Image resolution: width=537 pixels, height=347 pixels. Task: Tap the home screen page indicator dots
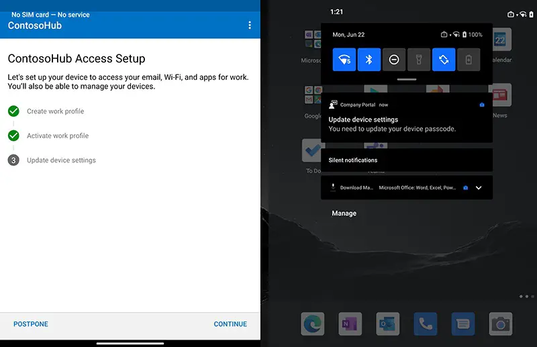click(527, 296)
